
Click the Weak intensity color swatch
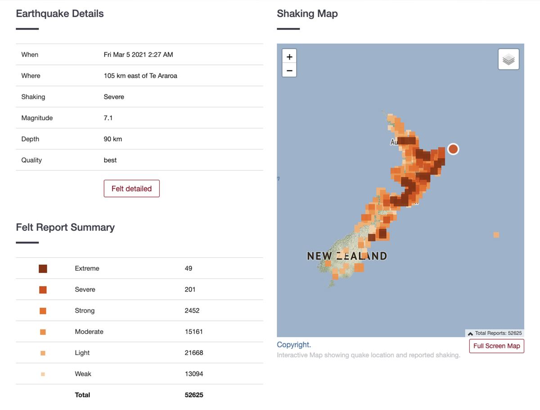click(43, 374)
